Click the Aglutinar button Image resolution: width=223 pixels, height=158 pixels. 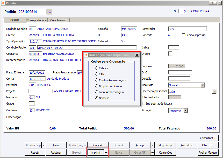(56, 153)
